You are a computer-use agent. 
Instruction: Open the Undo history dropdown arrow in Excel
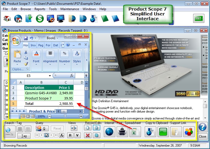click(36, 38)
